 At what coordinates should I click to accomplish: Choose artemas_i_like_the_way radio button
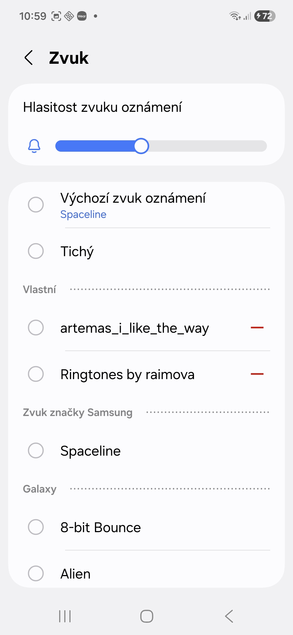point(36,328)
